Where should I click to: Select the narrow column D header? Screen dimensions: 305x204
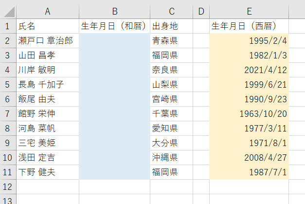pyautogui.click(x=201, y=11)
